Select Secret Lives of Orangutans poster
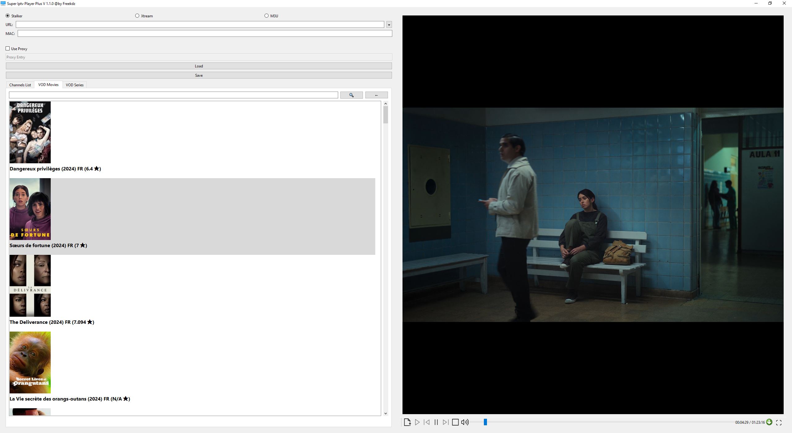Viewport: 792px width, 433px height. 30,362
